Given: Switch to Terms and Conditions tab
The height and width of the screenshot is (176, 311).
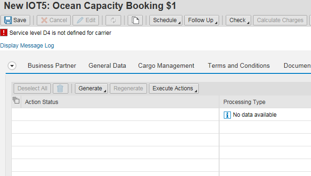Looking at the screenshot, I should pos(238,66).
